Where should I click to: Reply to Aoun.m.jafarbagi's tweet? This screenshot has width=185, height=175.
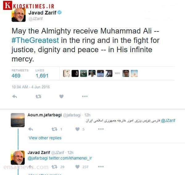click(31, 129)
